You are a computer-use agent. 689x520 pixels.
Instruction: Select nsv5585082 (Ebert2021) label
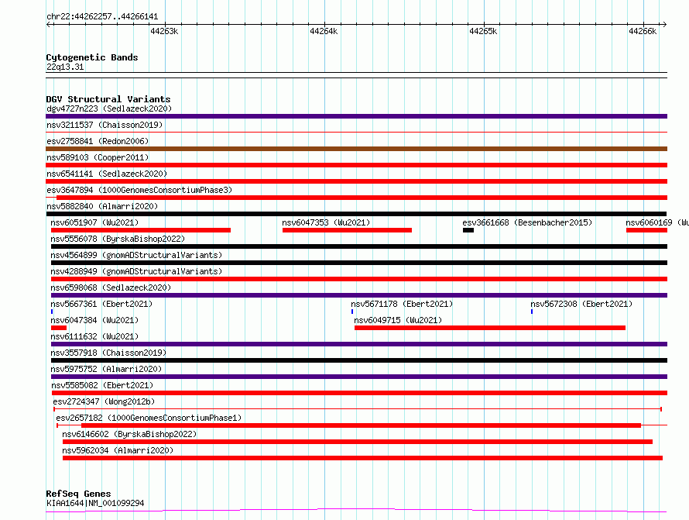pos(102,385)
